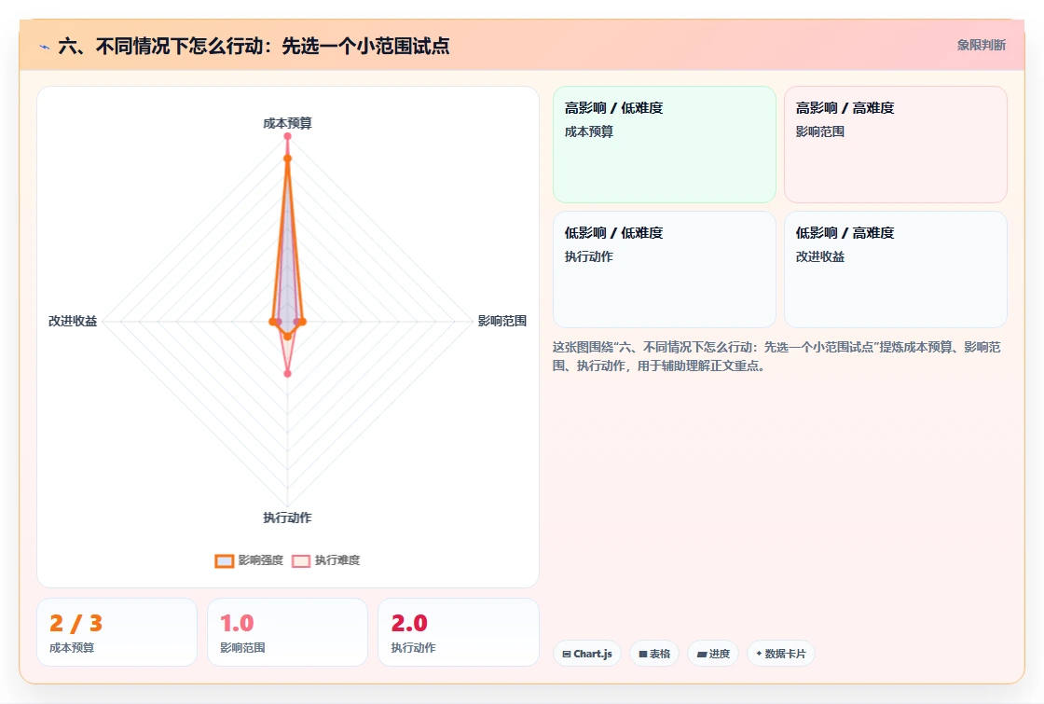Screen dimensions: 1044x704
Task: Click 成本预算 text in the green card
Action: click(589, 131)
